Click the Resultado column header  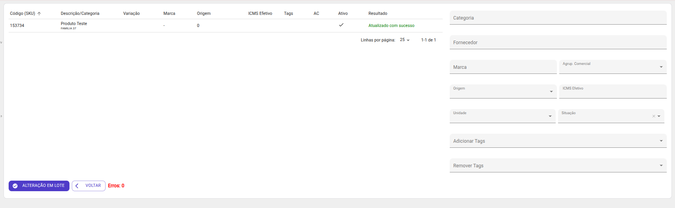[x=378, y=14]
